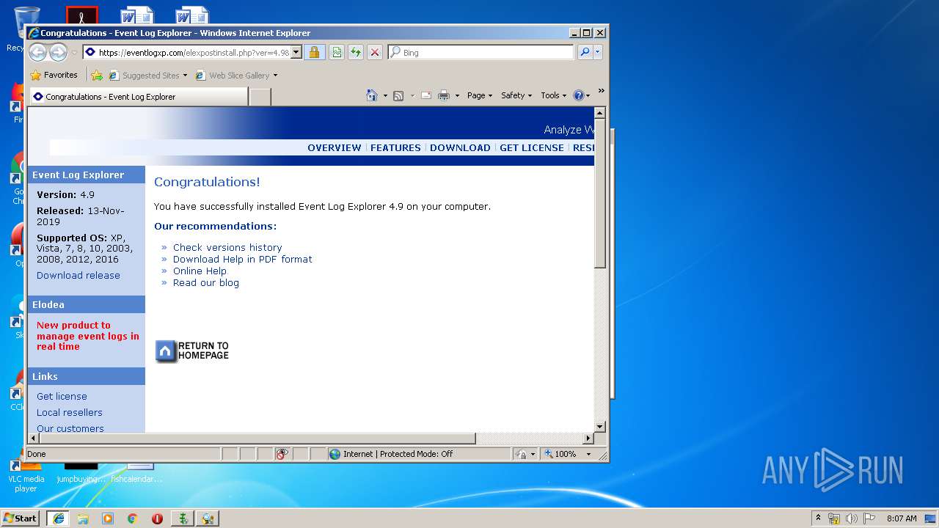Click the vertical scrollbar down arrow
939x528 pixels.
[x=600, y=426]
